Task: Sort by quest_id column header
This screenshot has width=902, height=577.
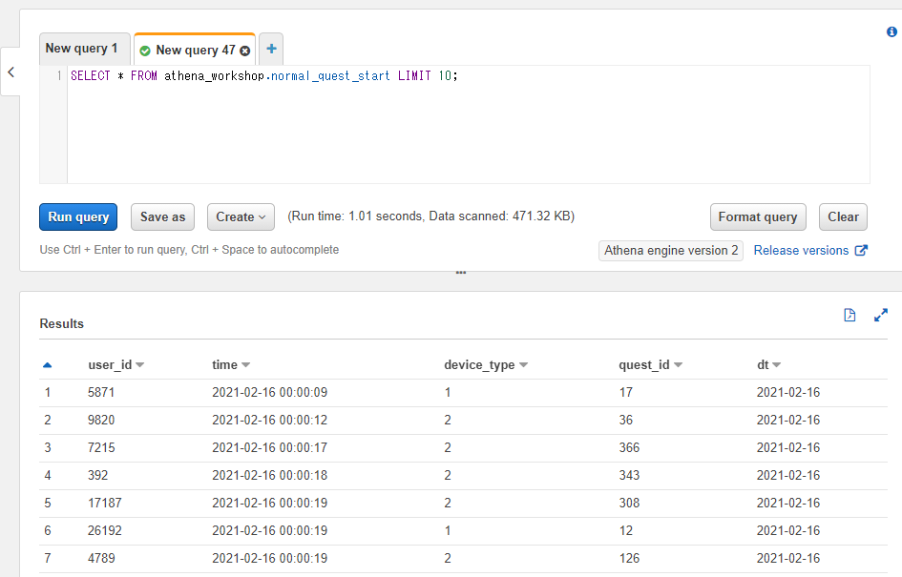Action: (650, 365)
